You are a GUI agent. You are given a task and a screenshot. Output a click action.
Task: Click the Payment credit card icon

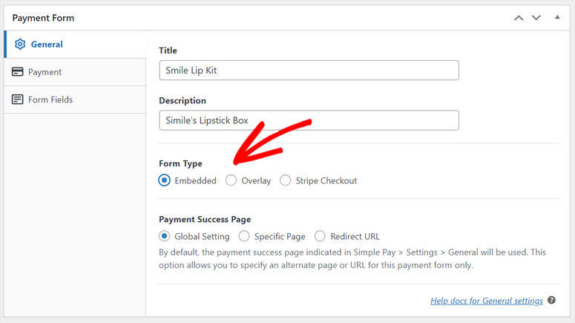(x=18, y=72)
